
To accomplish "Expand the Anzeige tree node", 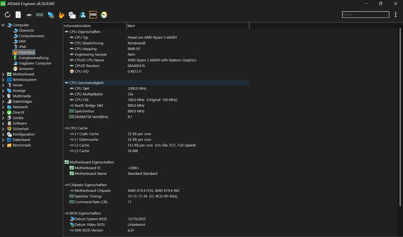I will click(x=3, y=91).
